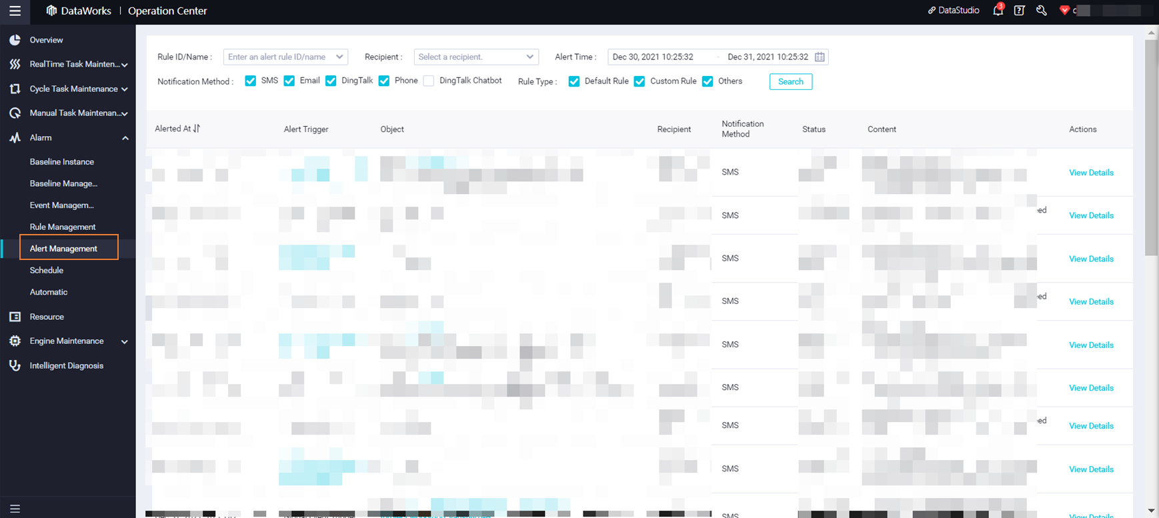Click View Details in the seventh alert row
Viewport: 1159px width, 518px height.
1091,425
